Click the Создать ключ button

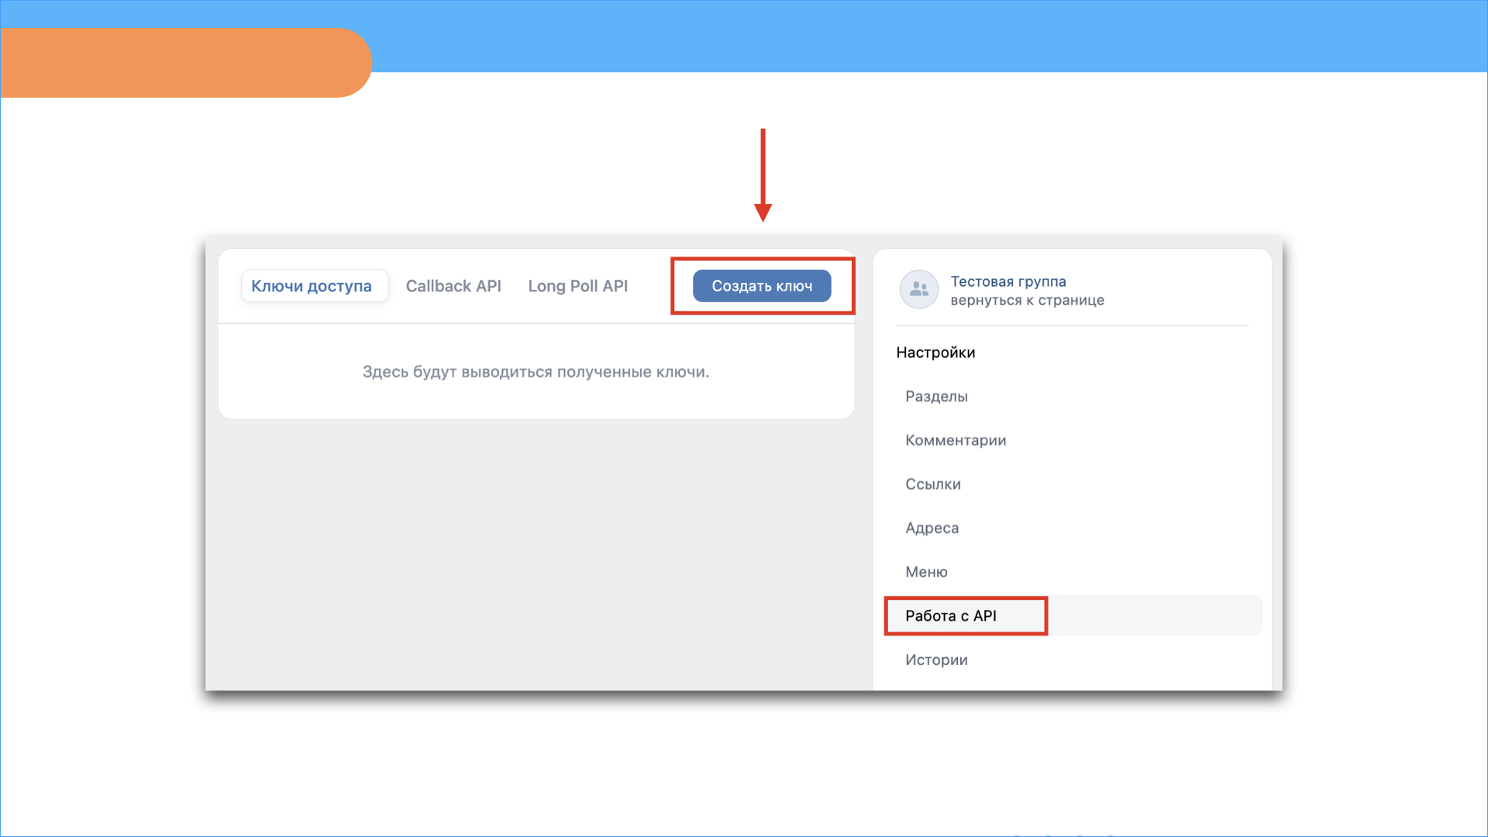tap(762, 286)
